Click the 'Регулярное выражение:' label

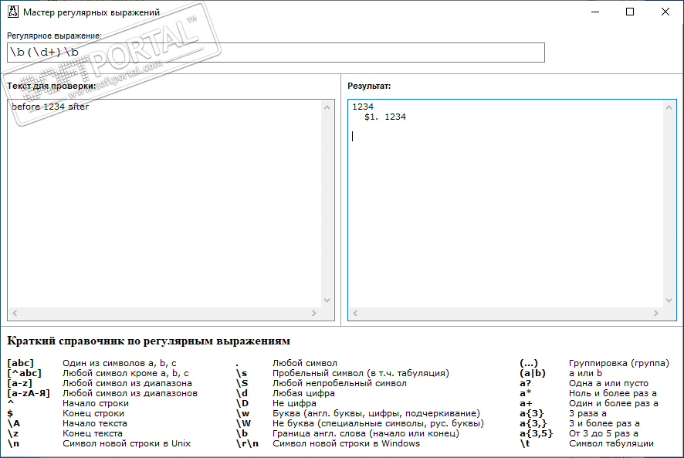[x=54, y=36]
